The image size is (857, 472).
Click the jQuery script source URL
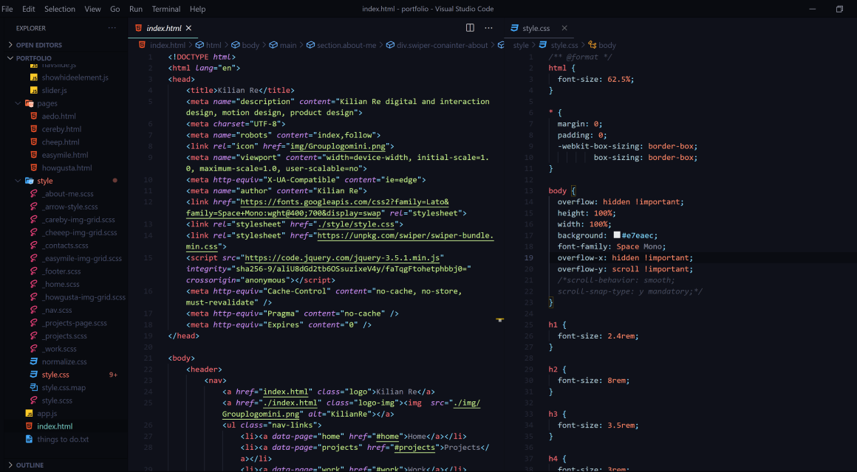click(x=343, y=258)
